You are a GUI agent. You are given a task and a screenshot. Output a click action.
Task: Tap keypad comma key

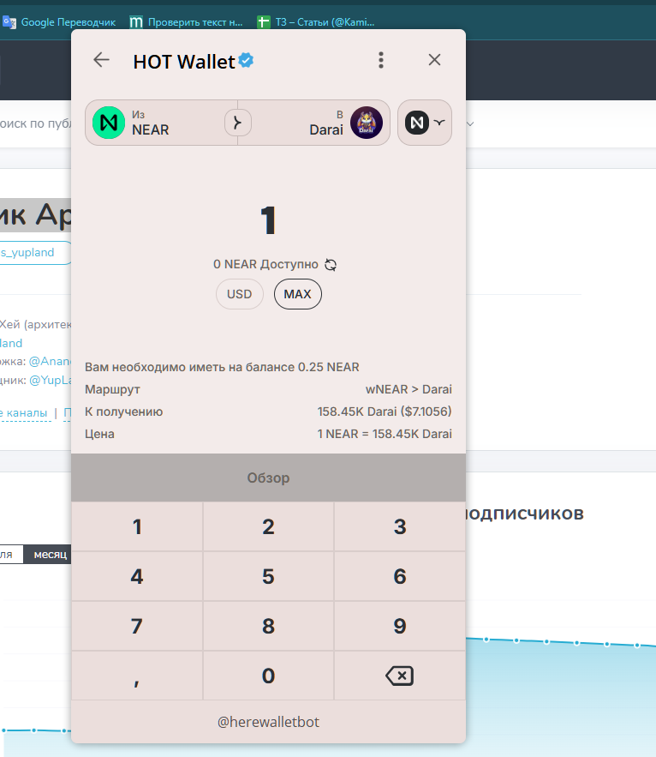point(137,676)
